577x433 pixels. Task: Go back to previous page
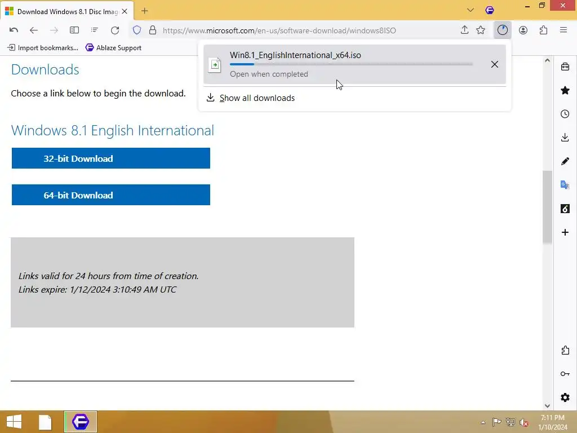33,30
